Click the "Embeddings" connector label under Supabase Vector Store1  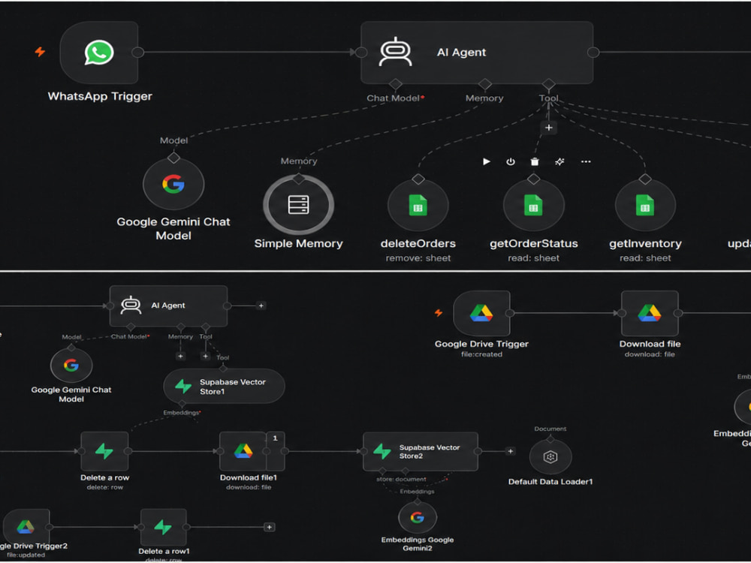180,413
